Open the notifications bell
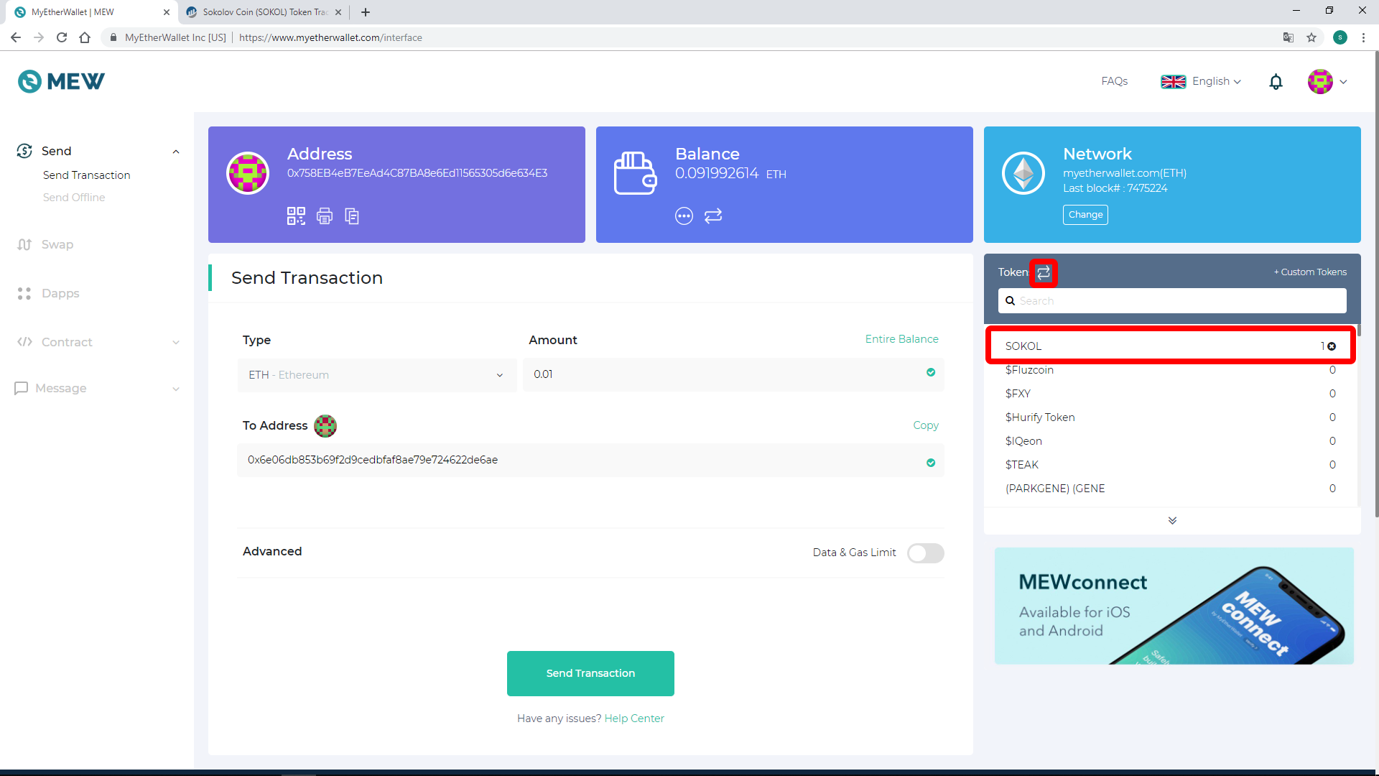 tap(1276, 82)
